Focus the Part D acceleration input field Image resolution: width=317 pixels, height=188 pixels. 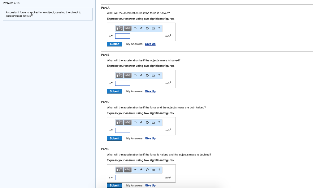[x=123, y=177]
